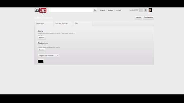Select the Apperance tab
The width and height of the screenshot is (184, 103).
(x=44, y=23)
